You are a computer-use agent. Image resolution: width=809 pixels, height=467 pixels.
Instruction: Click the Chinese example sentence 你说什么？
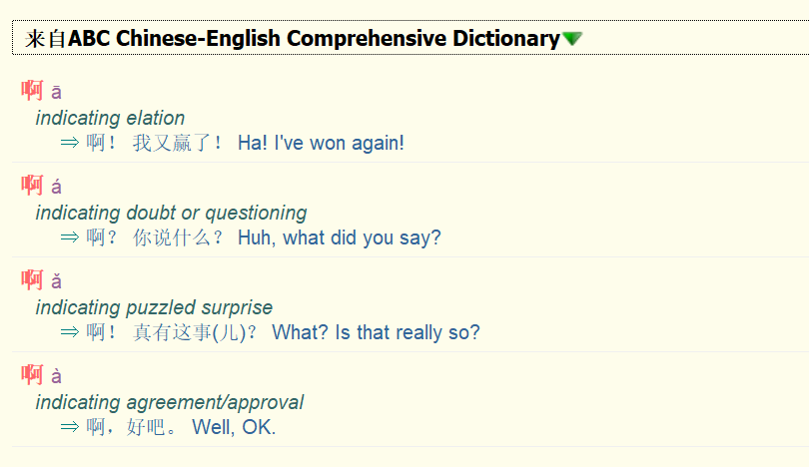tap(178, 237)
